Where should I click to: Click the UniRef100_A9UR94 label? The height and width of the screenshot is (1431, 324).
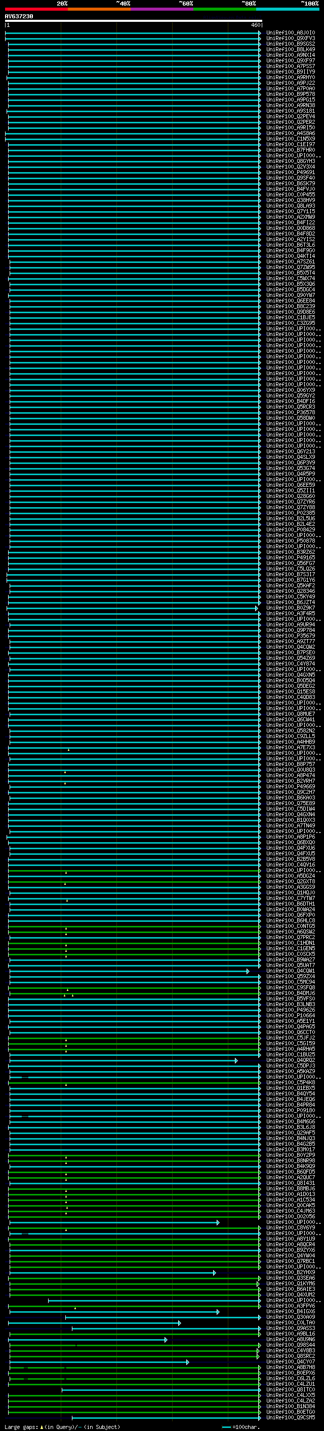(x=291, y=624)
